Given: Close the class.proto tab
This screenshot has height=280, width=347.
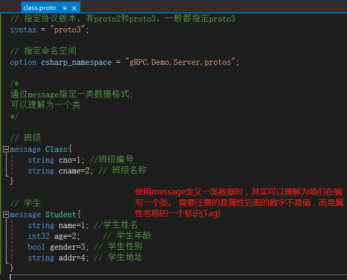Looking at the screenshot, I should point(74,8).
